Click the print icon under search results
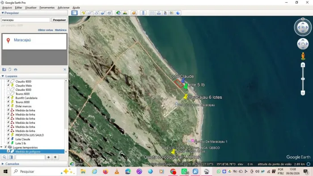The height and width of the screenshot is (176, 313). (16, 70)
